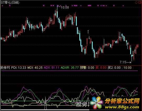Click the 买2: 0.00 : 10.00 label
The image size is (142, 111).
(120, 67)
